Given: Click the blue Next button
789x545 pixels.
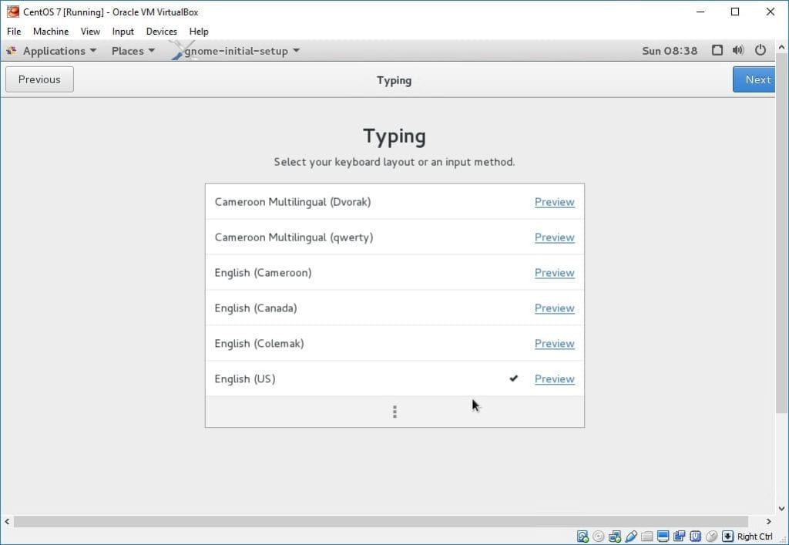Looking at the screenshot, I should [757, 79].
